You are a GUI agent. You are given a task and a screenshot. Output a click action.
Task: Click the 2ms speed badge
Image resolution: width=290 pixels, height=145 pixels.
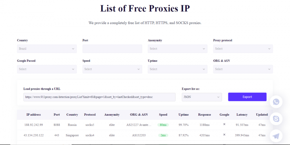point(163,135)
